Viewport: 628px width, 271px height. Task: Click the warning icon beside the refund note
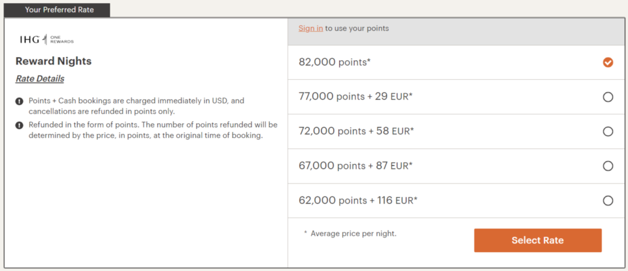20,124
